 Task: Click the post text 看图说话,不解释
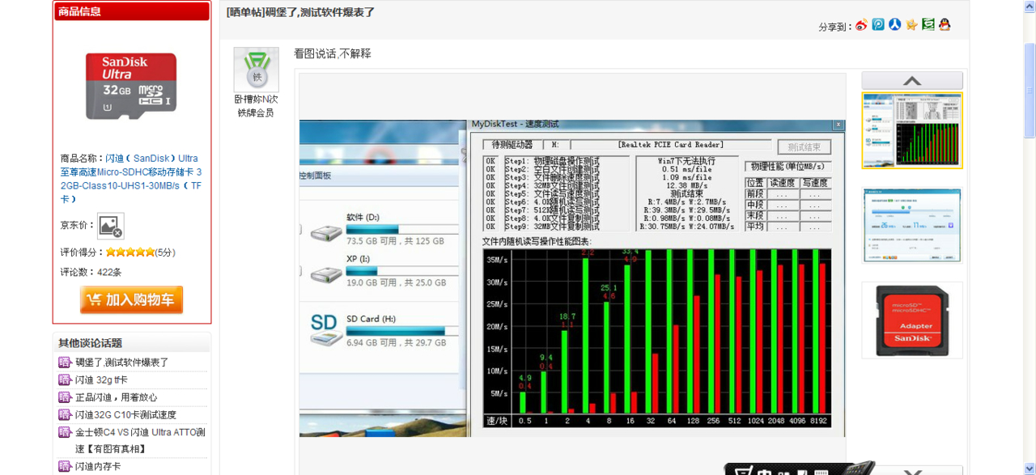(333, 53)
